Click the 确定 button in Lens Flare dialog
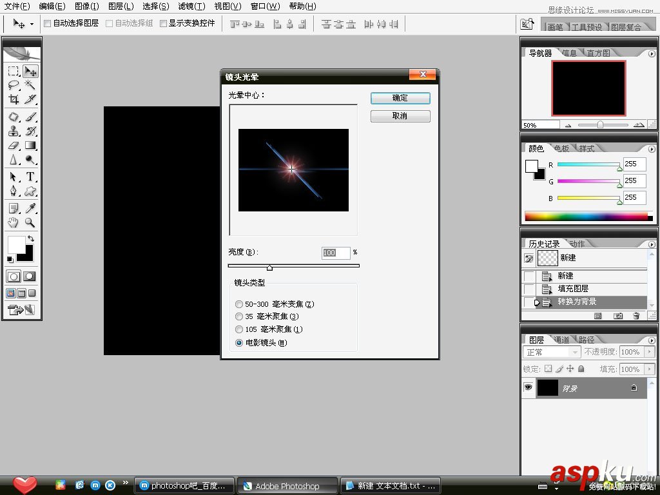Image resolution: width=660 pixels, height=495 pixels. [400, 98]
